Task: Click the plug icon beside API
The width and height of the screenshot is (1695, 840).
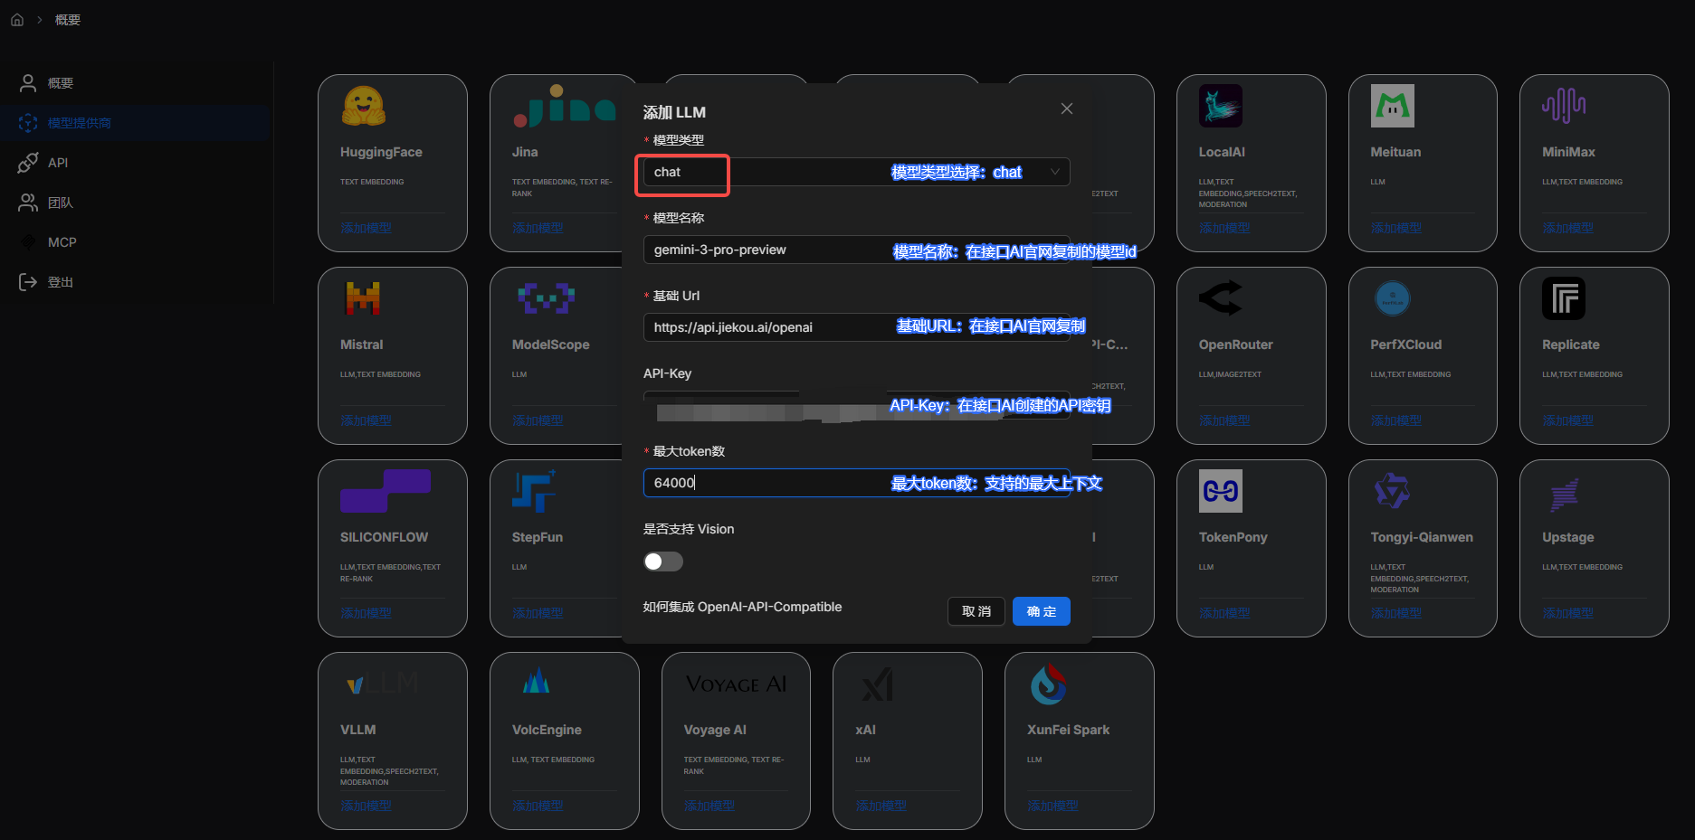Action: (x=28, y=163)
